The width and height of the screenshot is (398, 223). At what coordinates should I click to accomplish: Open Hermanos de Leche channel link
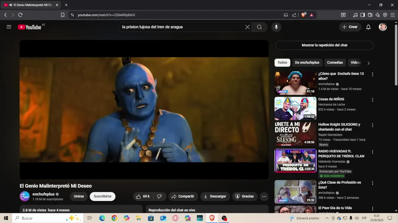[332, 104]
